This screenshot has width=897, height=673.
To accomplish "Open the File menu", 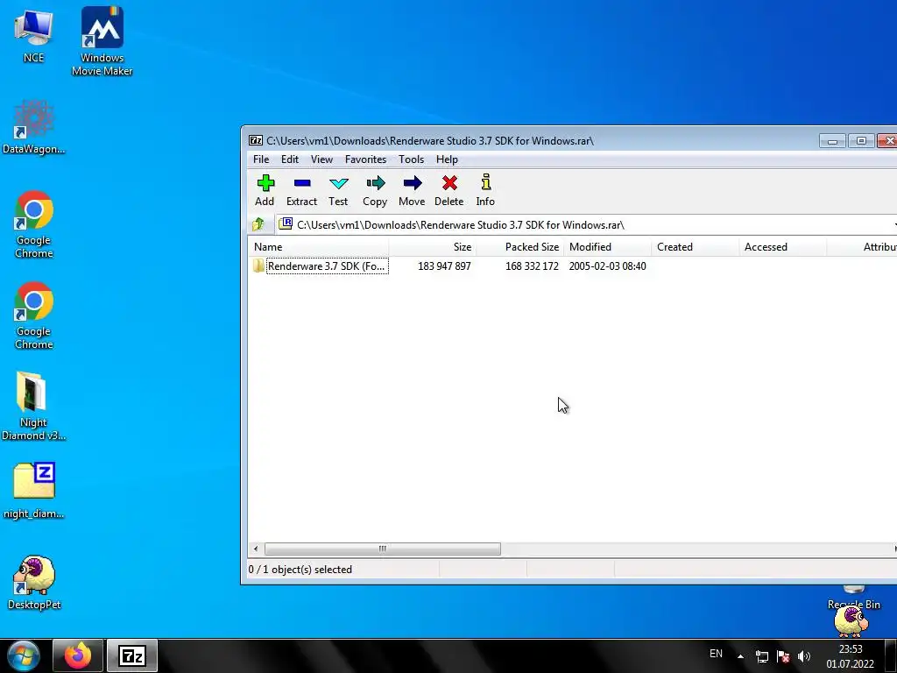I will point(261,159).
